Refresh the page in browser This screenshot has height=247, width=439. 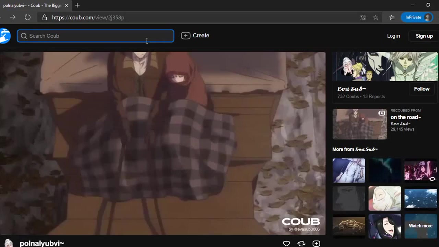[28, 17]
